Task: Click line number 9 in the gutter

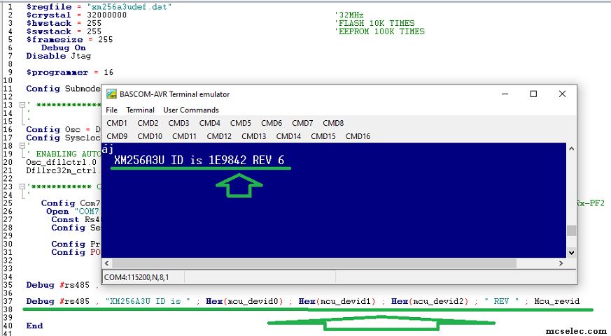Action: [10, 73]
